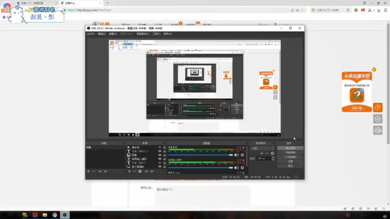Click the Exit button in OBS Controls
The width and height of the screenshot is (390, 219).
[x=290, y=166]
